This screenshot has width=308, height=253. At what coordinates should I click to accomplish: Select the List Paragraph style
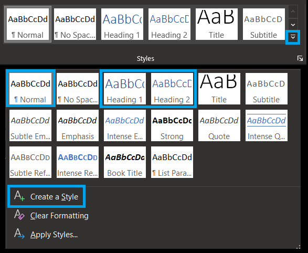172,162
